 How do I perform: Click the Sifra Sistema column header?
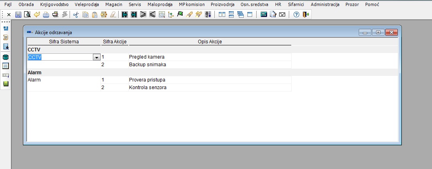point(64,42)
